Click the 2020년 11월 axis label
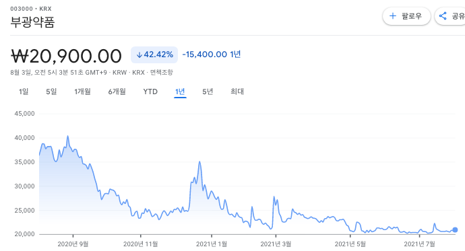The height and width of the screenshot is (251, 465). (x=141, y=244)
